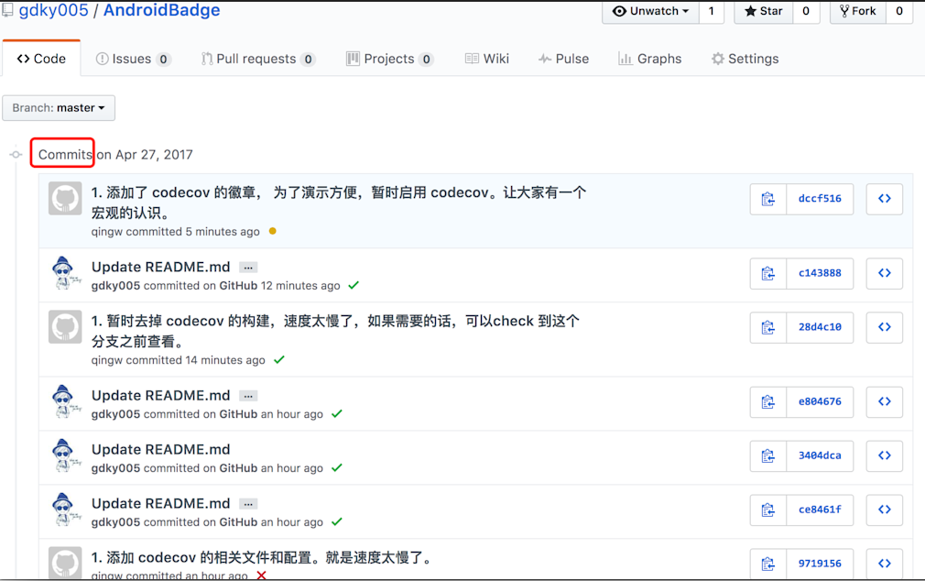
Task: Click gdky005 avatar on c143888 commit
Action: pyautogui.click(x=65, y=273)
